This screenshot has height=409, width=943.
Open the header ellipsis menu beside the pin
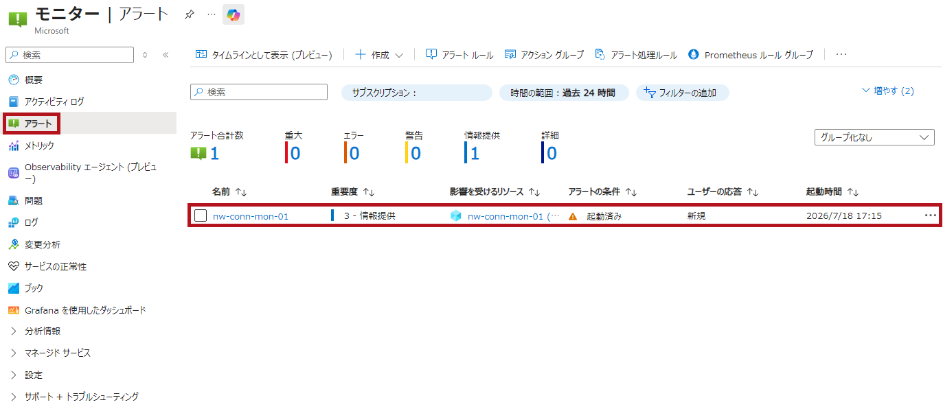click(211, 14)
